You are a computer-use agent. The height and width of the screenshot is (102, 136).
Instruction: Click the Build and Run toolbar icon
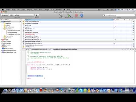pos(69,15)
